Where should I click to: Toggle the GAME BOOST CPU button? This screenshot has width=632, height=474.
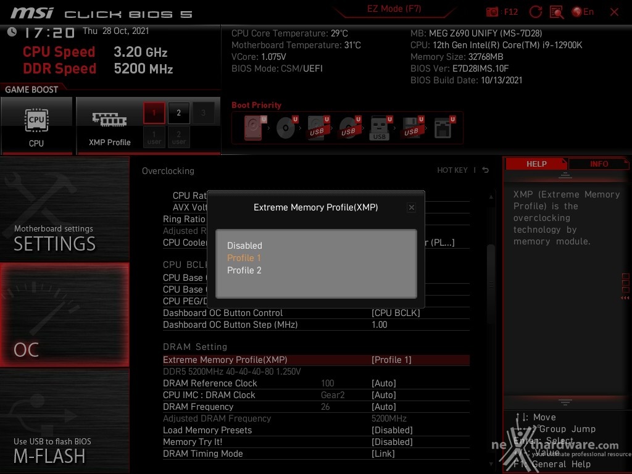coord(36,126)
